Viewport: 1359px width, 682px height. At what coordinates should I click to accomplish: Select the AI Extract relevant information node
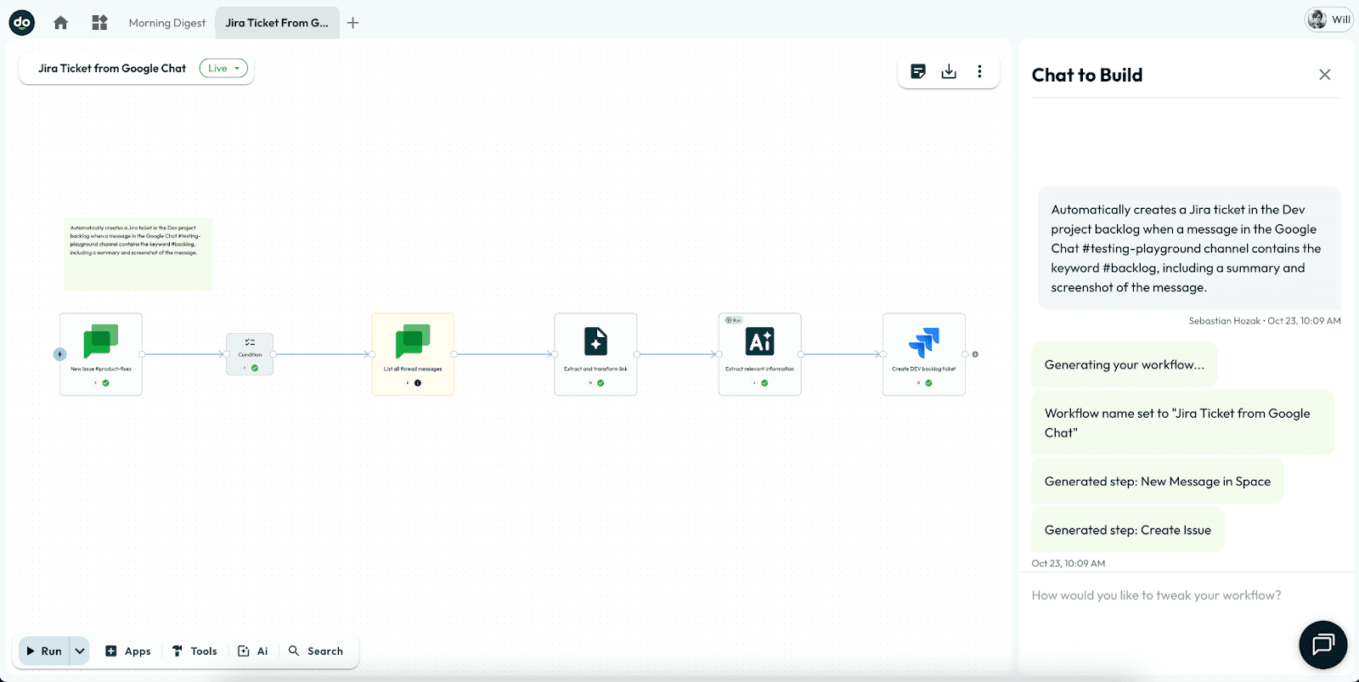point(759,353)
